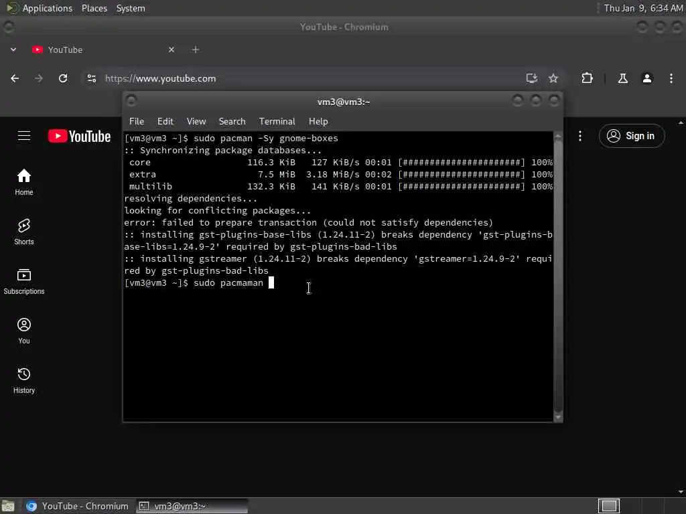
Task: Click the browser forward arrow
Action: (39, 78)
